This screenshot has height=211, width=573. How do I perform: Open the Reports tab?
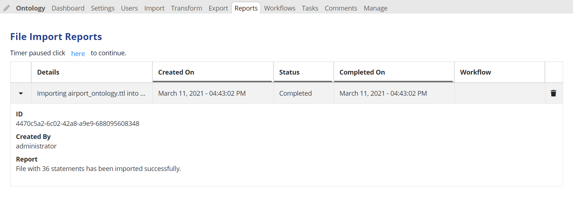pos(245,8)
